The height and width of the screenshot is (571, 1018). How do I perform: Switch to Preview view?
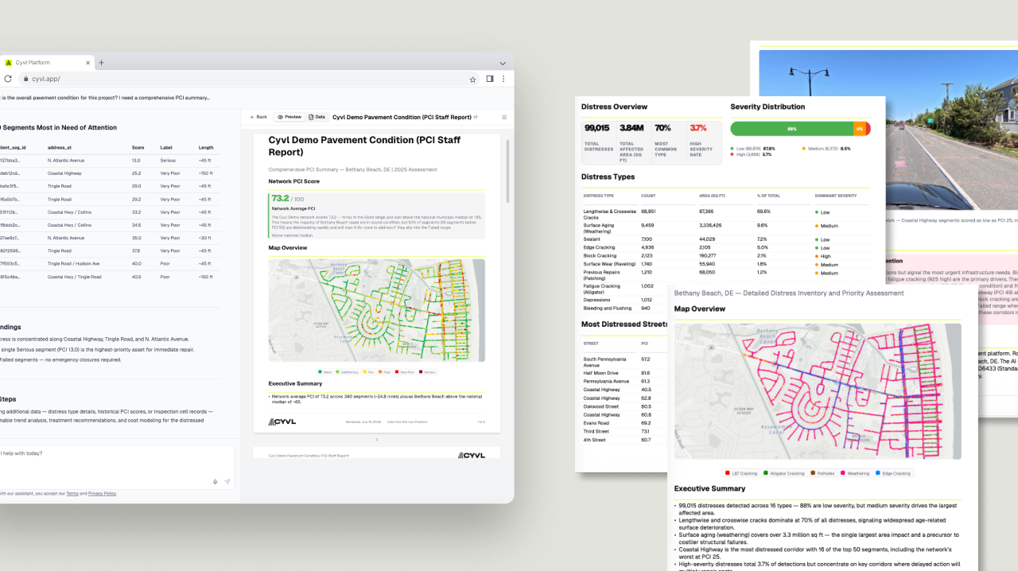289,117
